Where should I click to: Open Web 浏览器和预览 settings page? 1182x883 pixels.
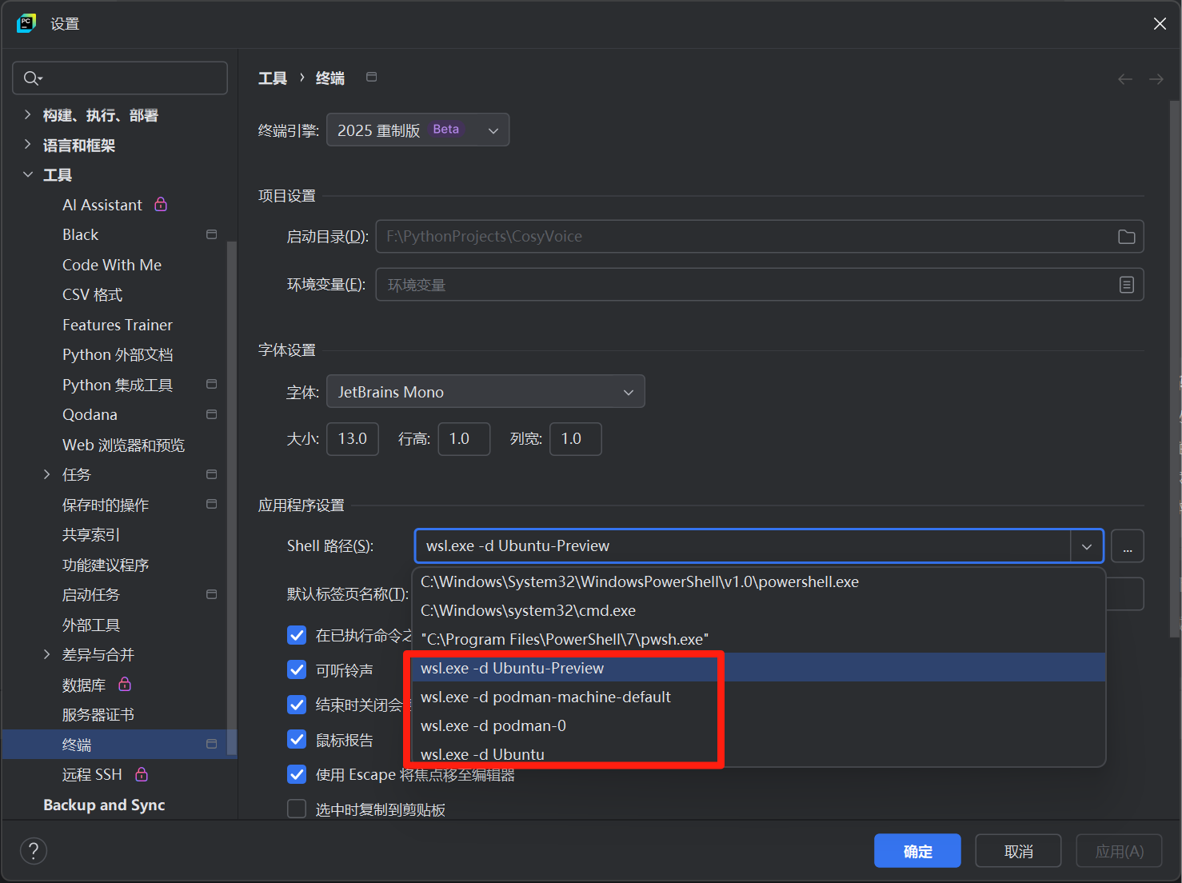[x=124, y=445]
